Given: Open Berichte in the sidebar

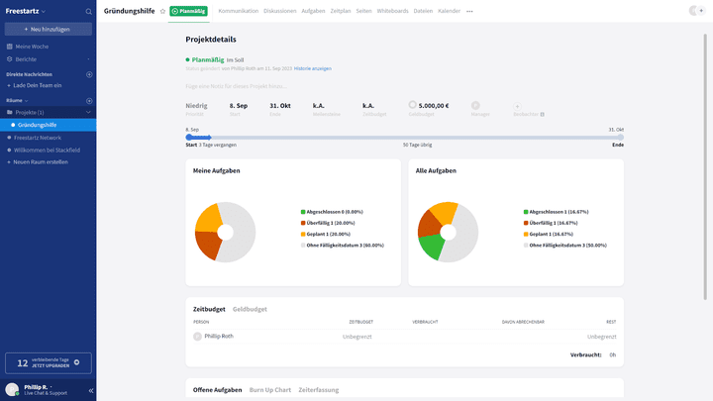Looking at the screenshot, I should point(26,59).
